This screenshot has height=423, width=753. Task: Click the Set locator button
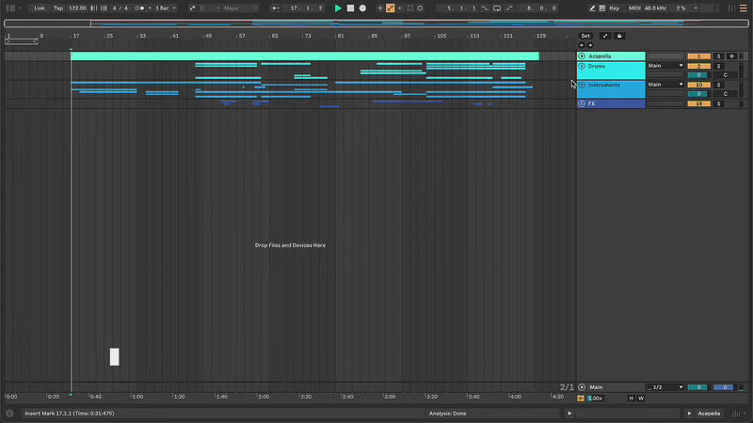(585, 36)
